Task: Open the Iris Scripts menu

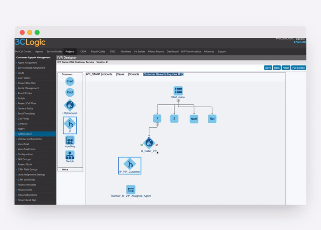Action: point(139,52)
